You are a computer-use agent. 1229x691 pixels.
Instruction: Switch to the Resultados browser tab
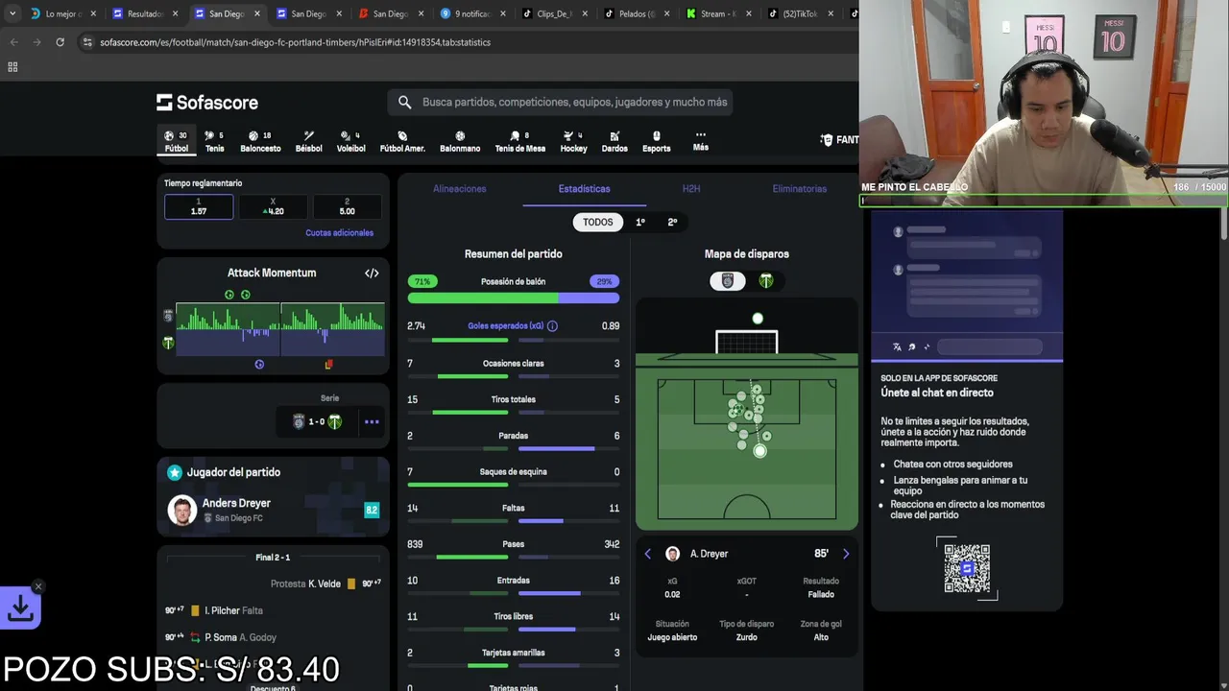[x=144, y=13]
